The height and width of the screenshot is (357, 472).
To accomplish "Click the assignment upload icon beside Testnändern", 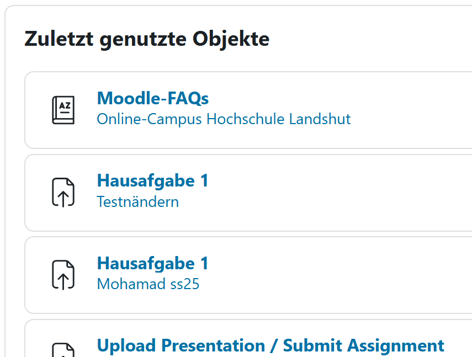I will (63, 192).
